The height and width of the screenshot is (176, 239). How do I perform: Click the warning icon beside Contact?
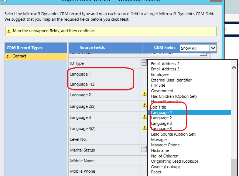pos(8,56)
